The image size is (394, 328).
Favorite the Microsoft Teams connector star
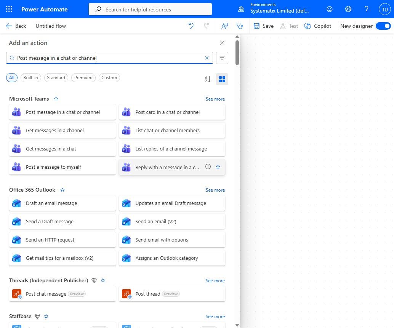56,99
